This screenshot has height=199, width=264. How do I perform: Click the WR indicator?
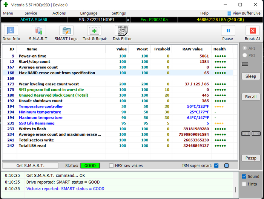click(x=246, y=134)
